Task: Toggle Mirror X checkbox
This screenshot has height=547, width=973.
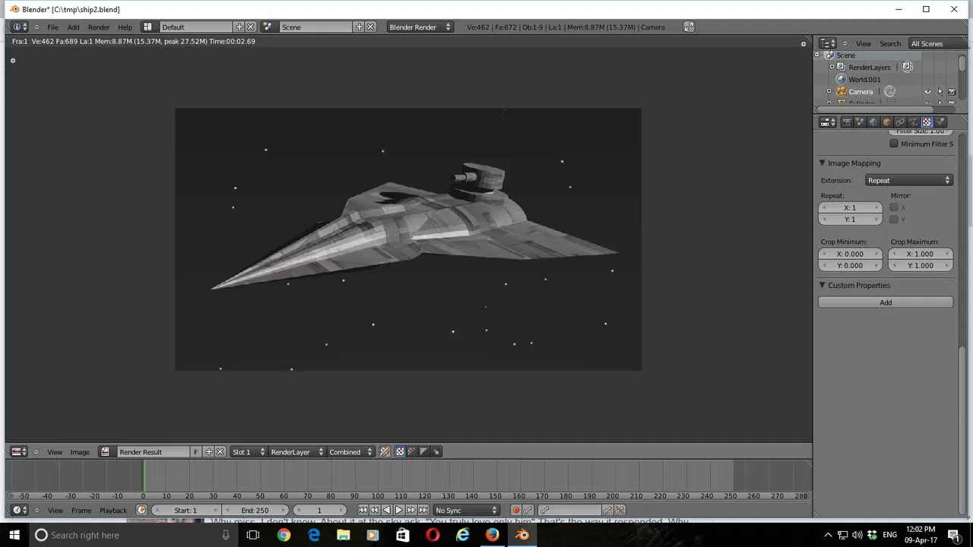Action: coord(894,207)
